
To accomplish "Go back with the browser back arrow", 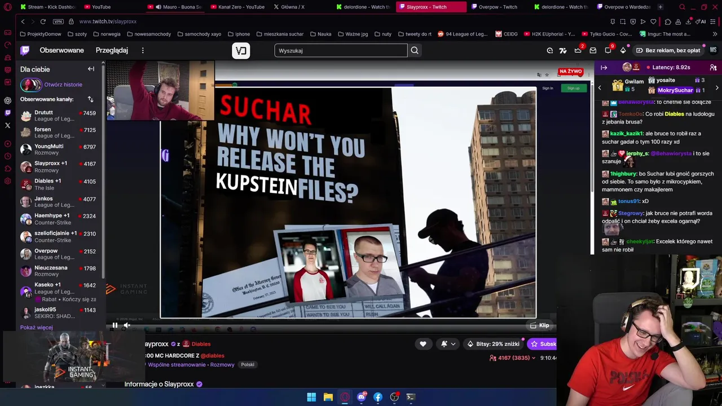I will coord(23,21).
